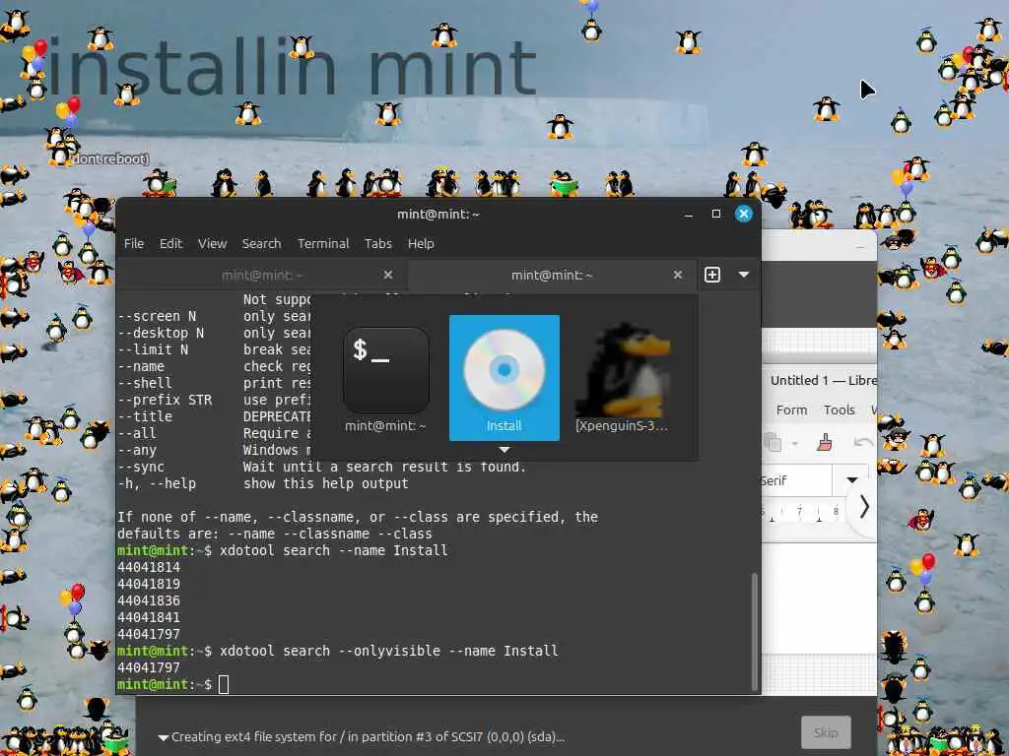Image resolution: width=1009 pixels, height=756 pixels.
Task: Open the Terminal menu in menu bar
Action: (x=323, y=244)
